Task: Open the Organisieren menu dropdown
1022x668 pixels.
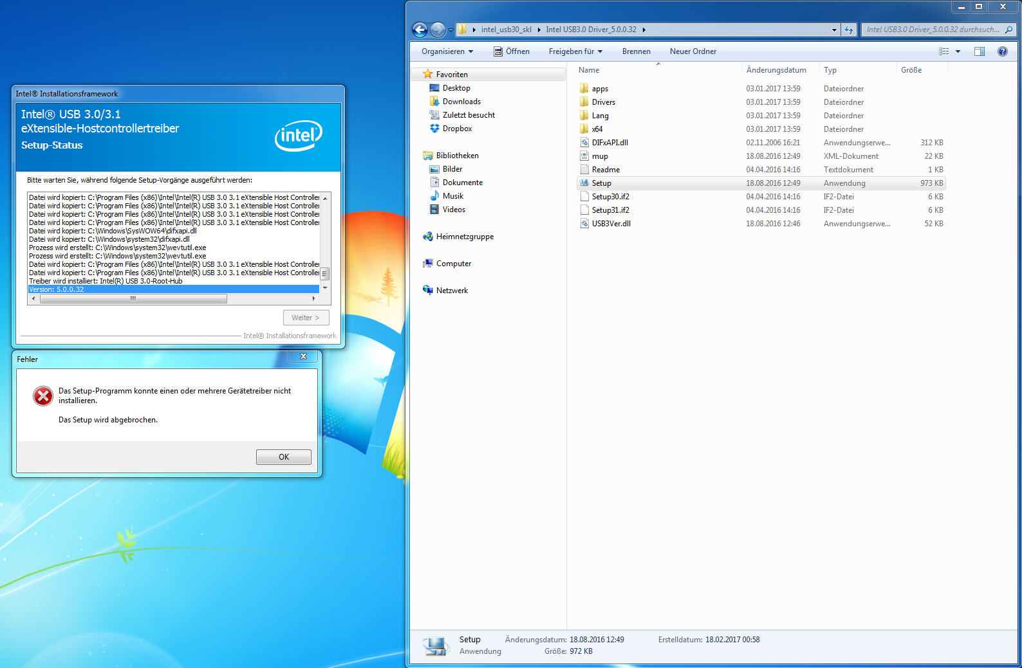Action: pyautogui.click(x=447, y=51)
